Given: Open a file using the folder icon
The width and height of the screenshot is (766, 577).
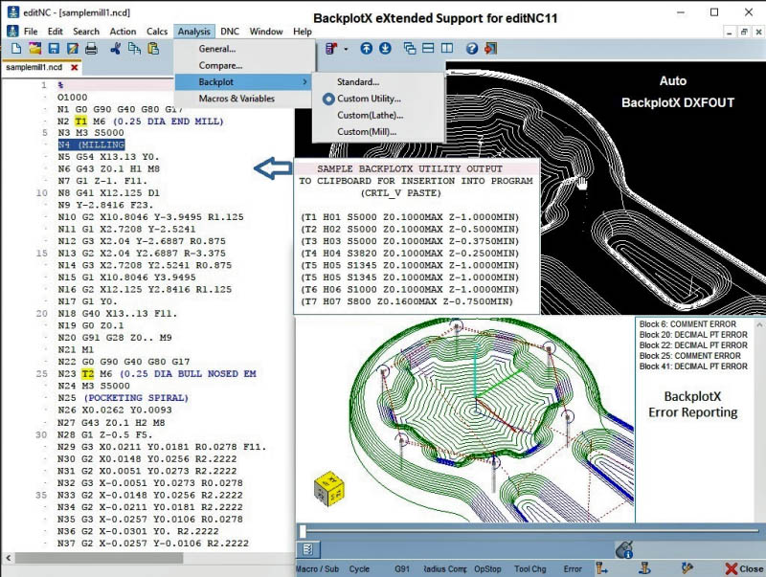Looking at the screenshot, I should (x=34, y=49).
